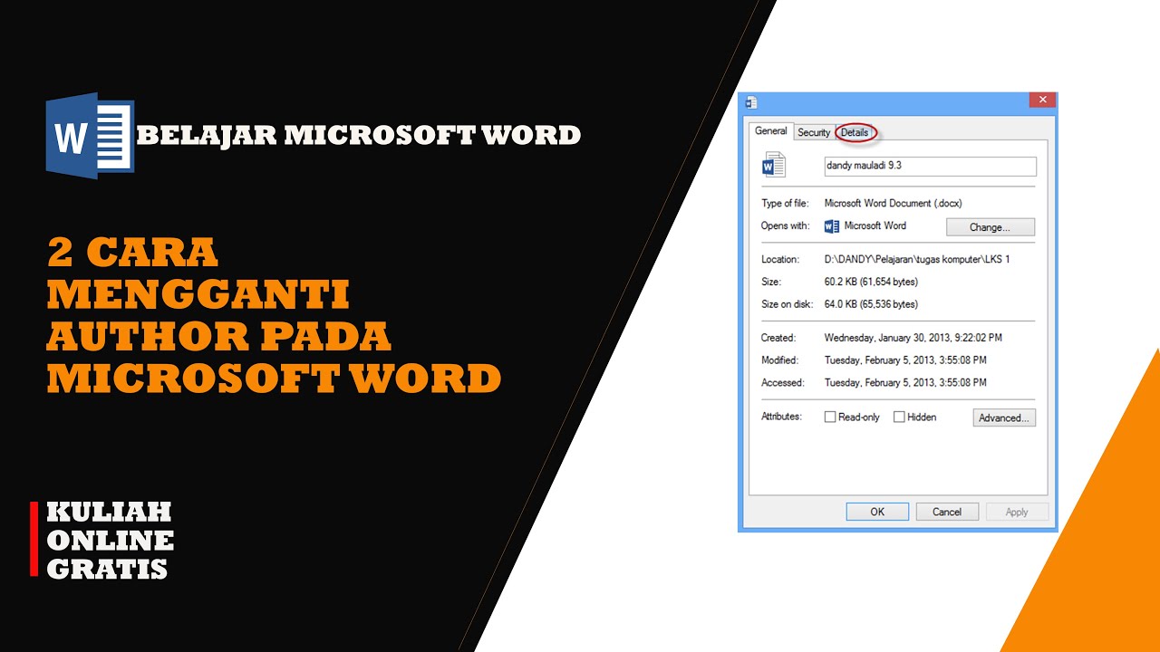The image size is (1160, 652).
Task: Close the properties dialog with X
Action: coord(1042,100)
